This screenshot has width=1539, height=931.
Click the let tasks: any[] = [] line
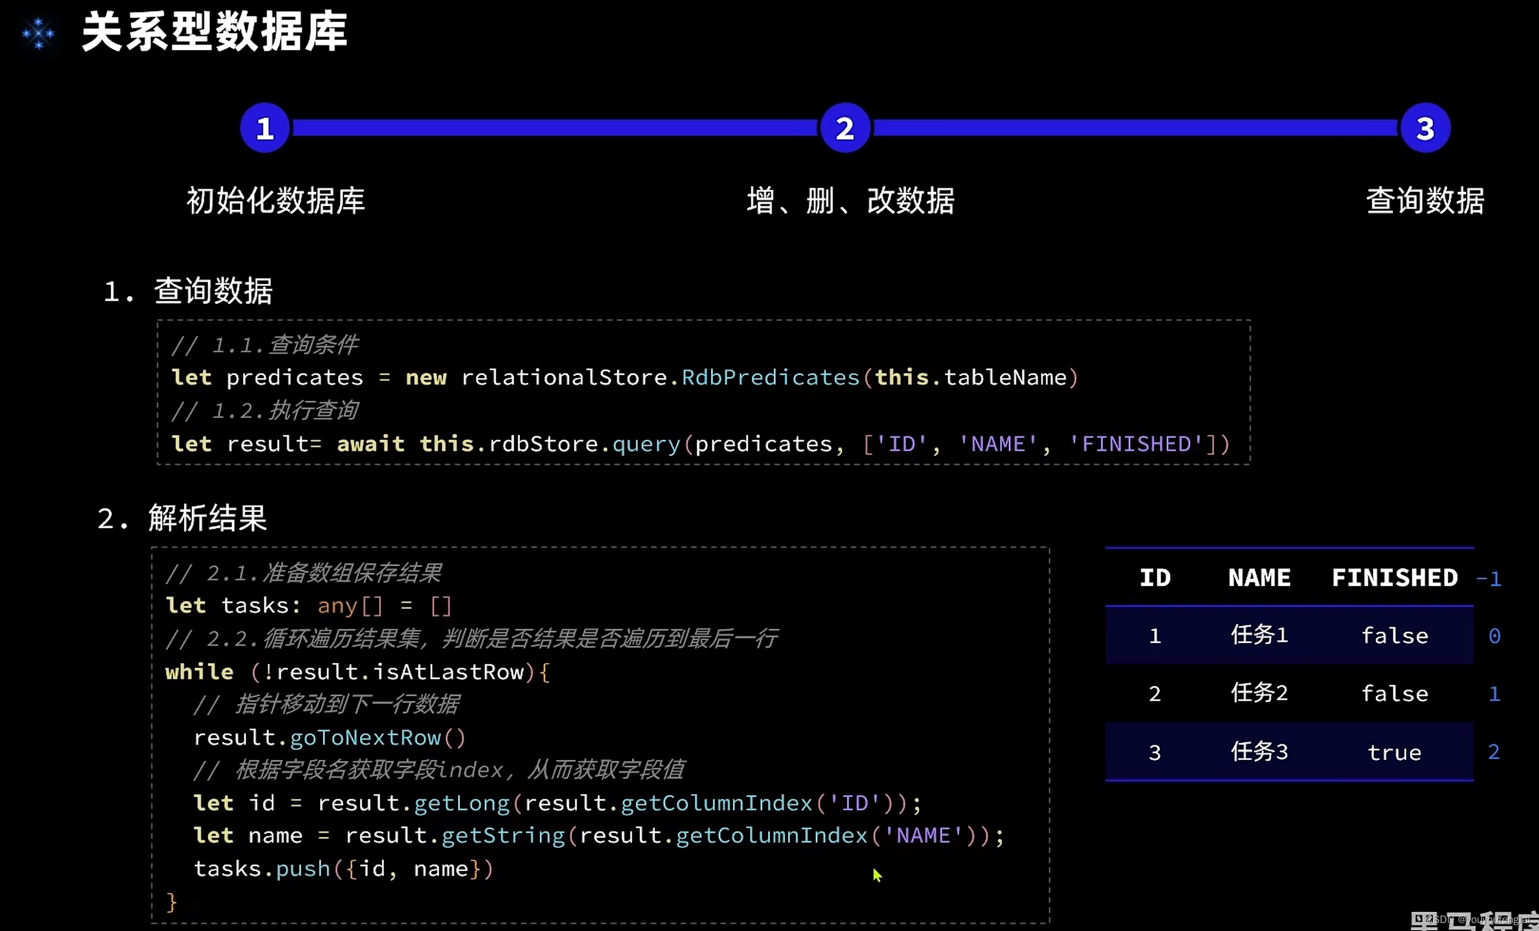(309, 605)
